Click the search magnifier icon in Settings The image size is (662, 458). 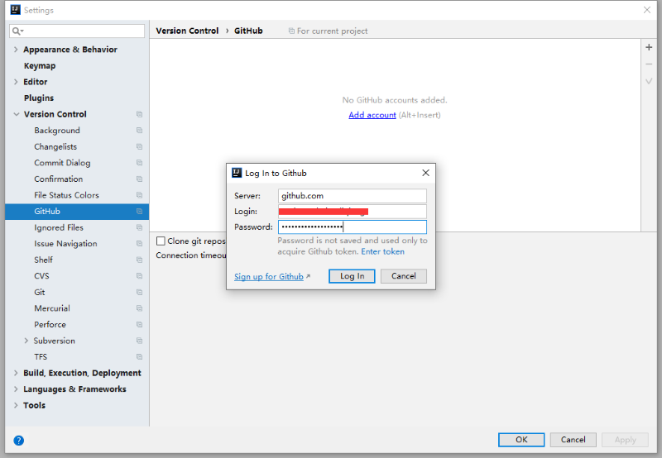(x=17, y=31)
